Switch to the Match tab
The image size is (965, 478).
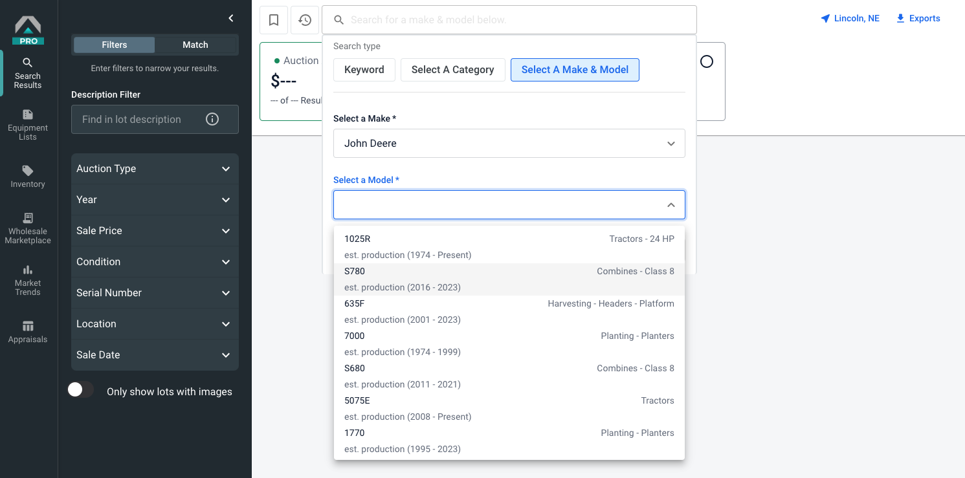click(x=195, y=45)
